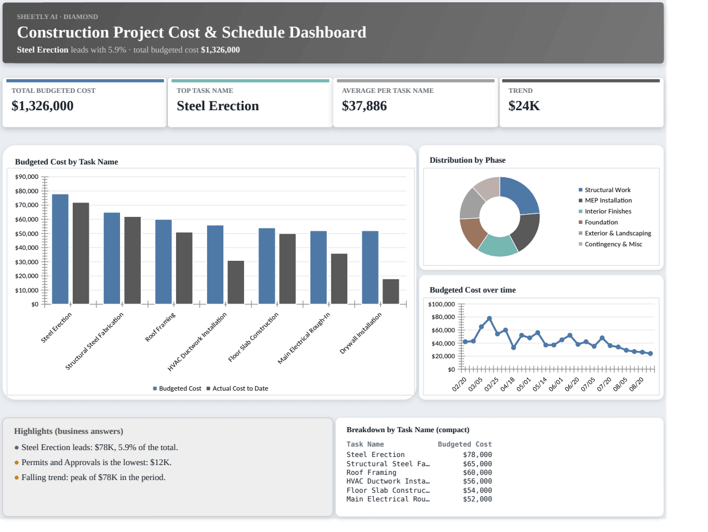Click the last data point on the line chart

click(x=650, y=354)
